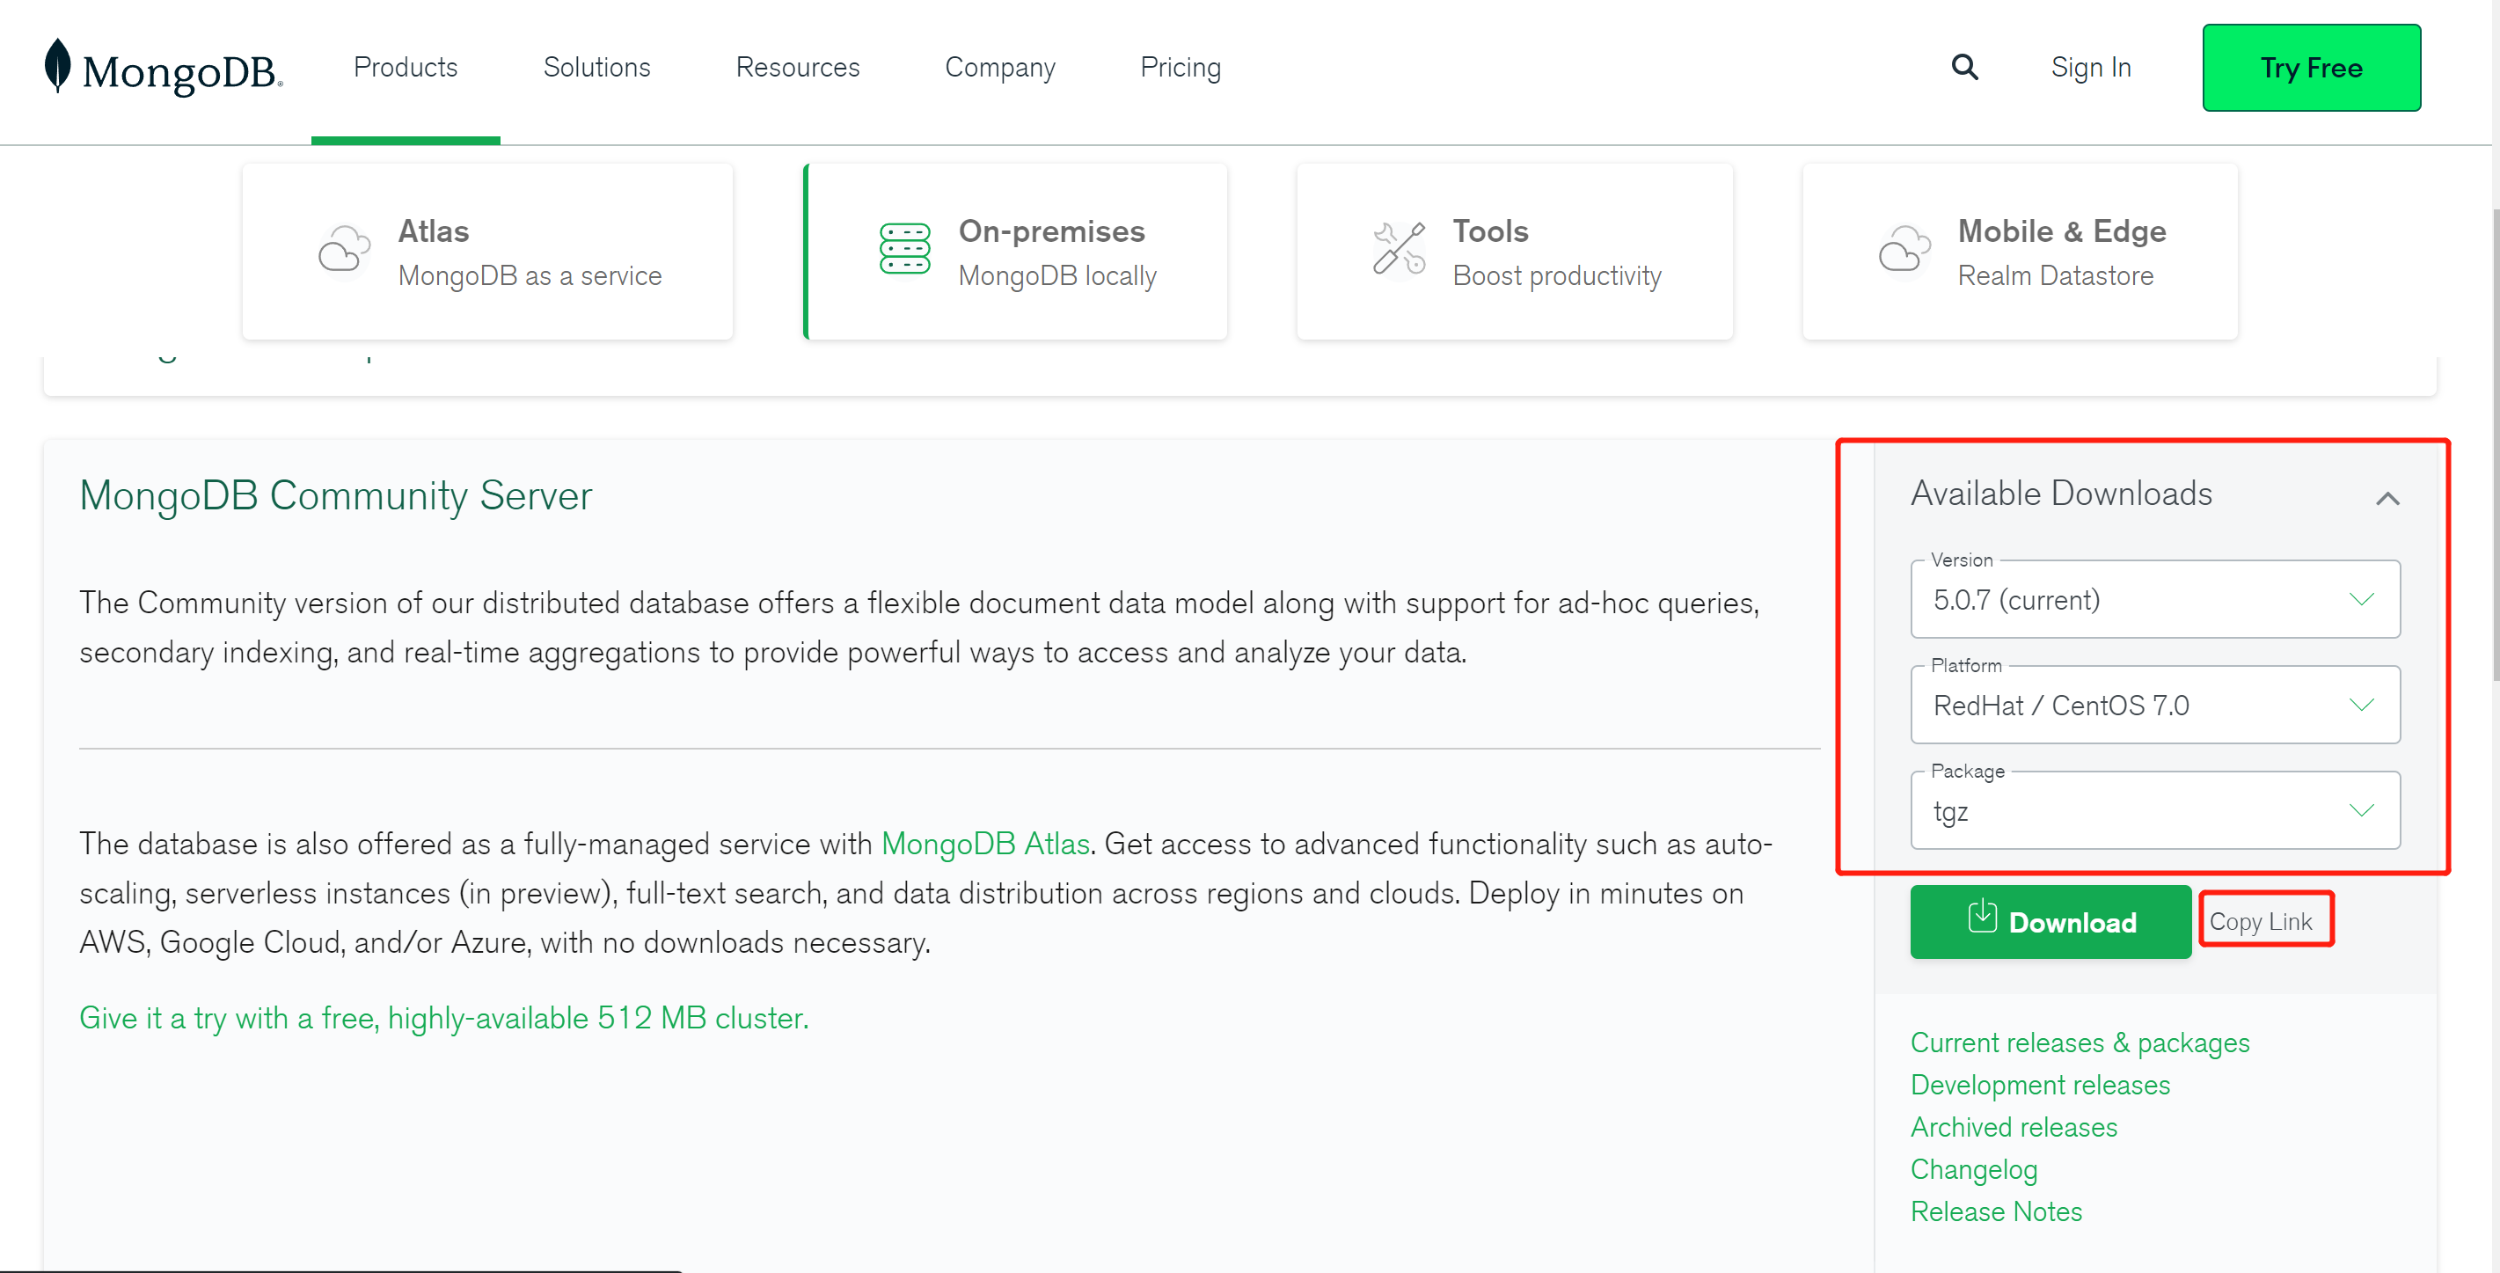The height and width of the screenshot is (1273, 2500).
Task: Click the Mobile & Edge cloud icon
Action: (x=1903, y=251)
